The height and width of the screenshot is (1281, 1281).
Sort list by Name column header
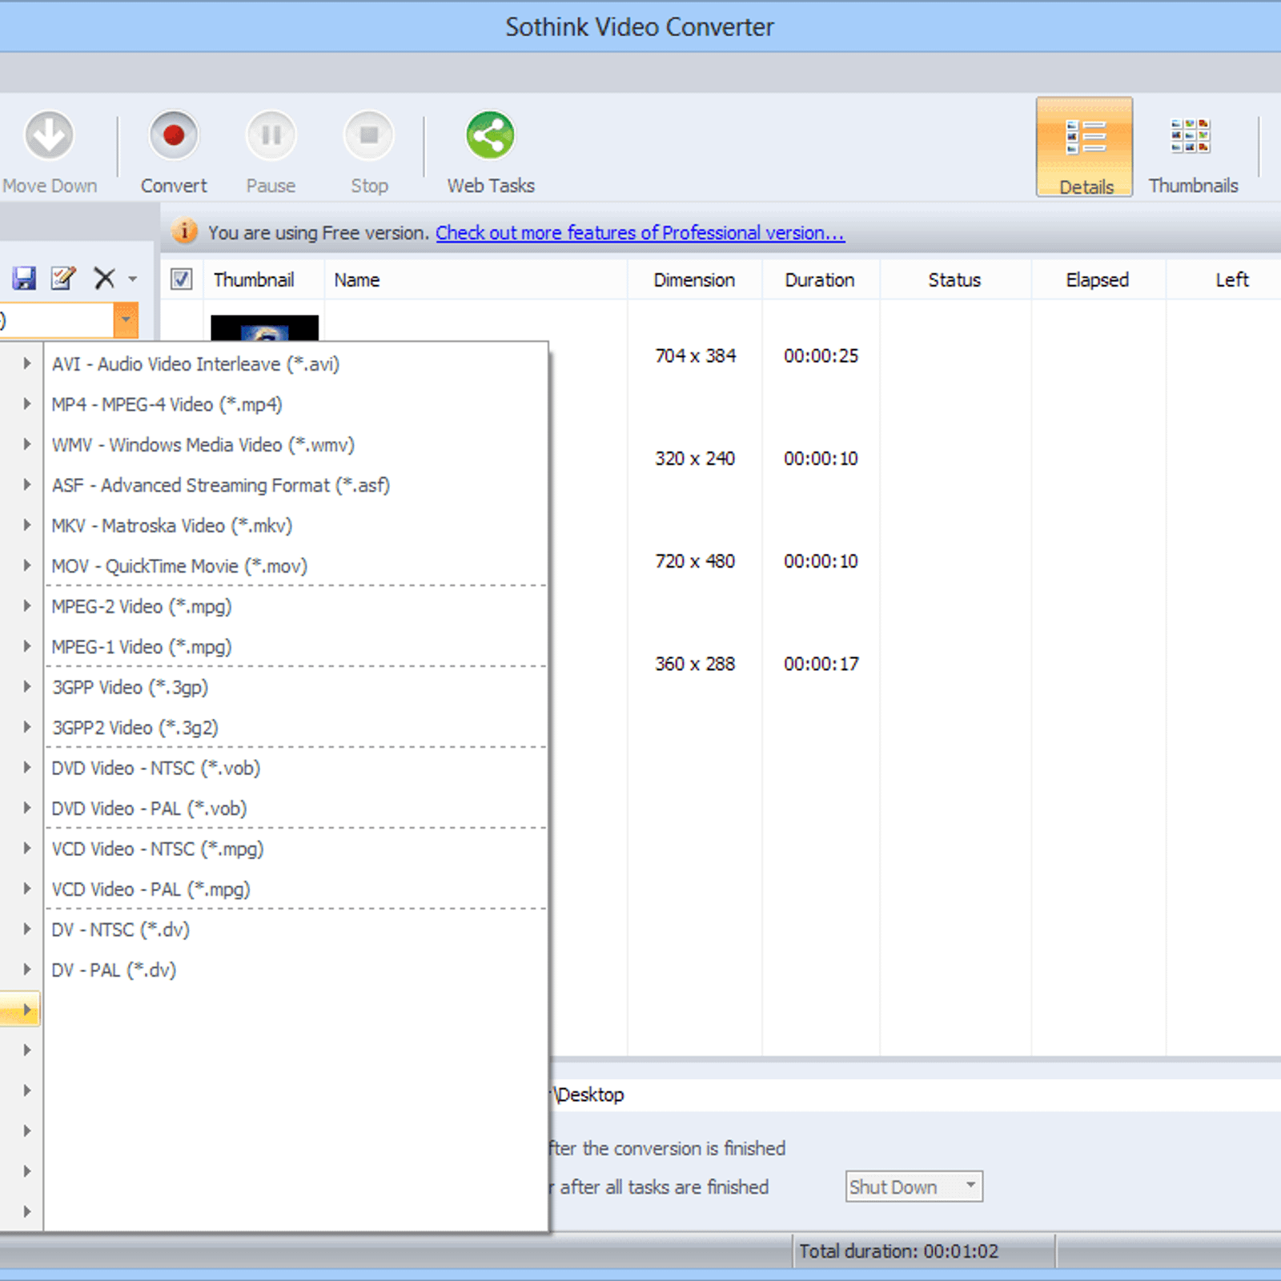coord(476,279)
